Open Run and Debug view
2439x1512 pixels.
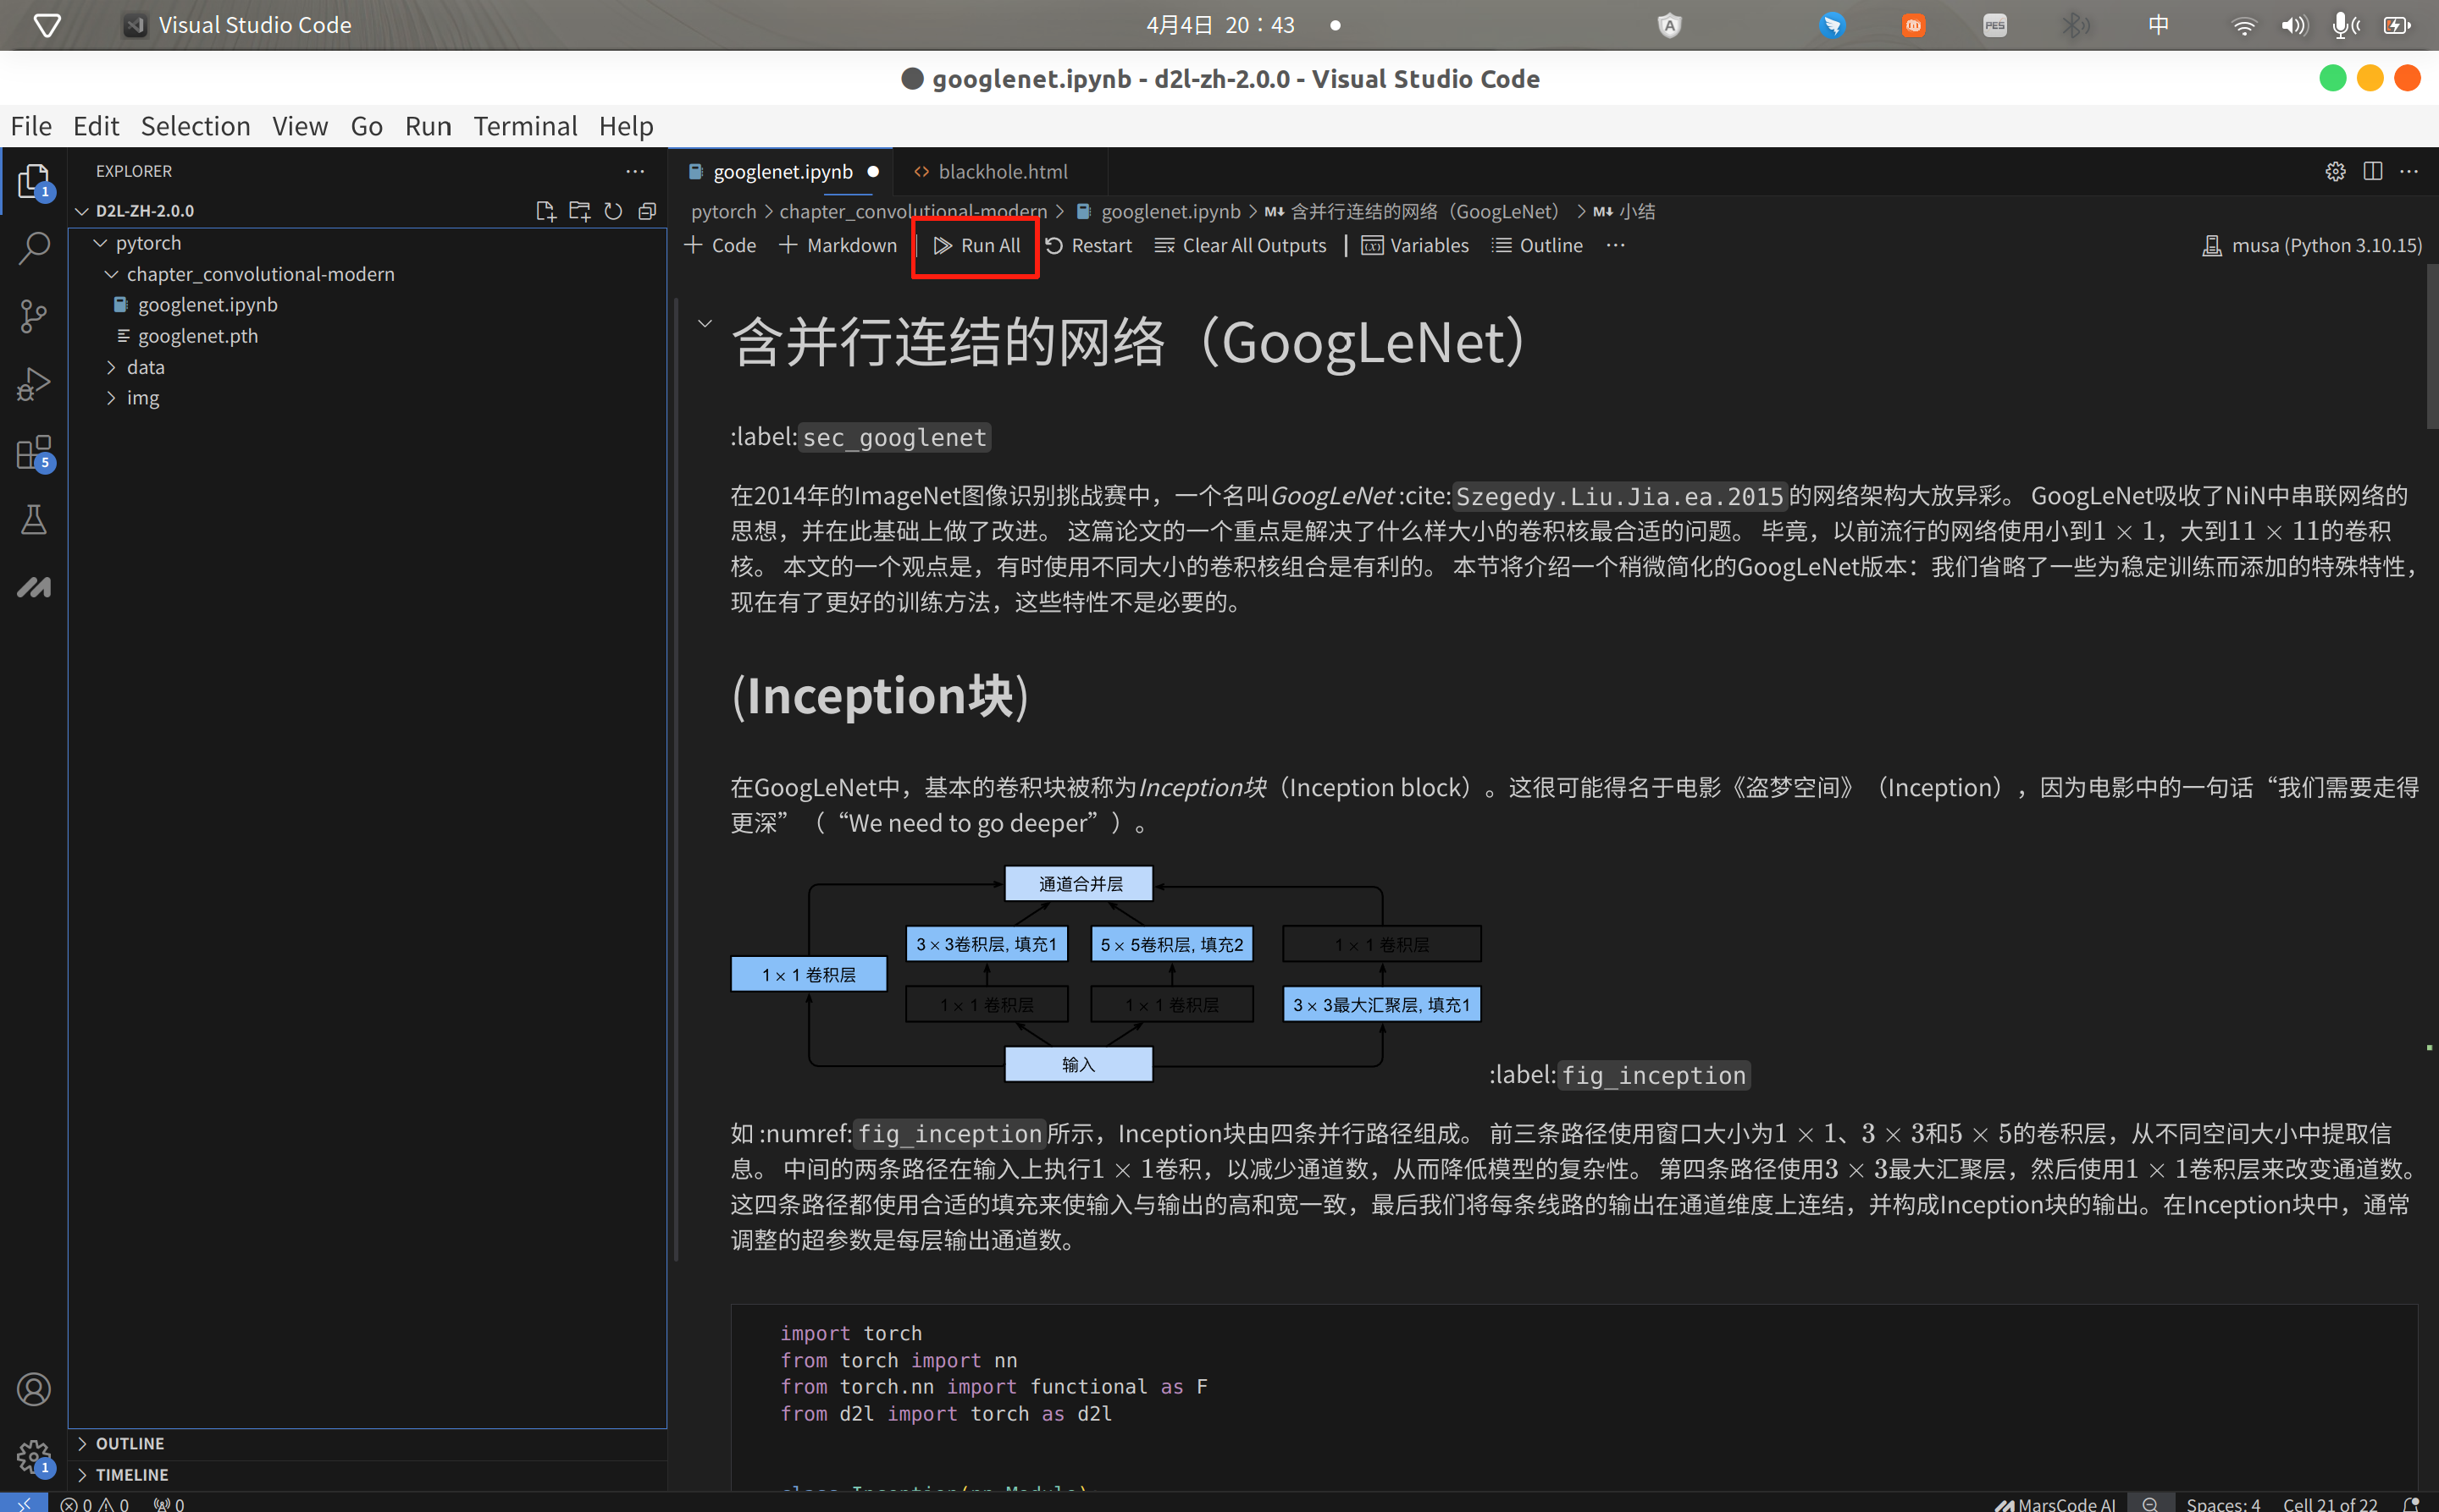coord(34,384)
